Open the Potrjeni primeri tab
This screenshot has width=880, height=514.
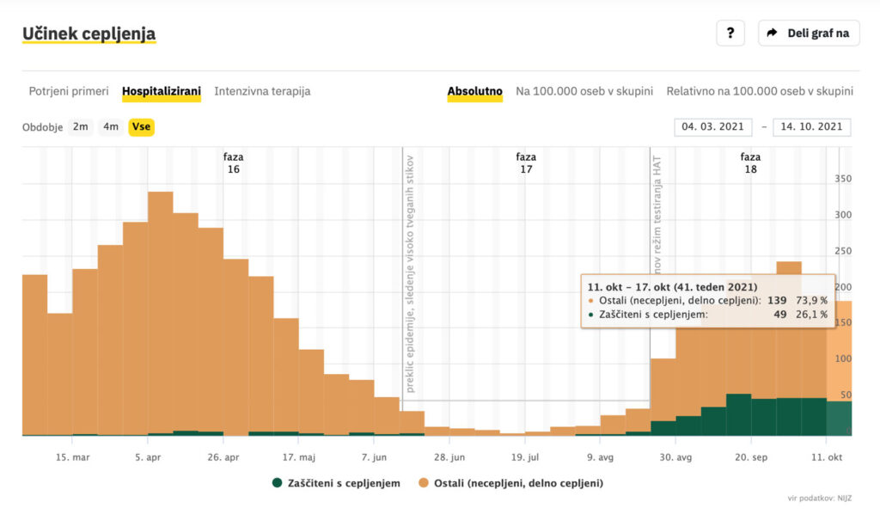tap(69, 91)
